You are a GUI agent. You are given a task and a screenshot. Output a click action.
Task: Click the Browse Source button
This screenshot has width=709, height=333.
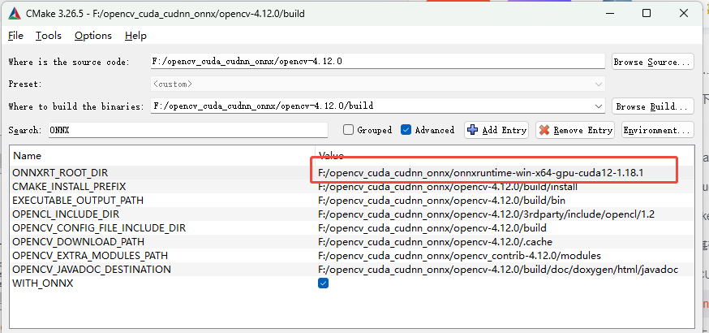[652, 62]
